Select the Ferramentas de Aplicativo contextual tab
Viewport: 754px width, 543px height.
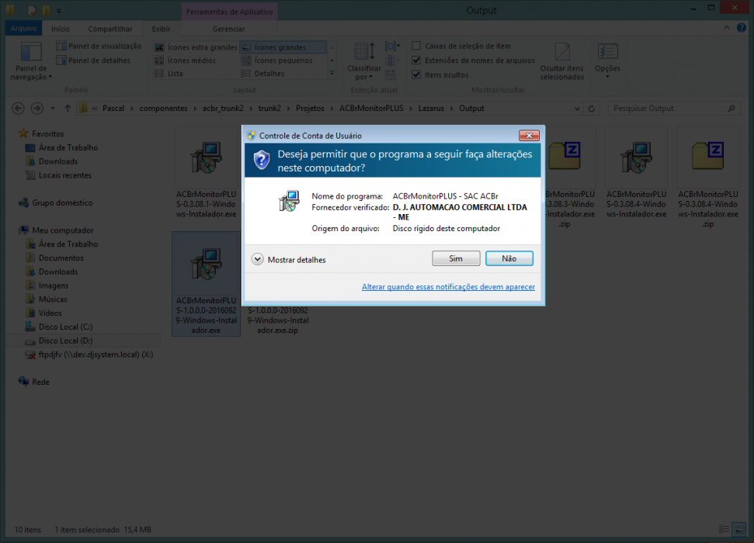pos(229,12)
